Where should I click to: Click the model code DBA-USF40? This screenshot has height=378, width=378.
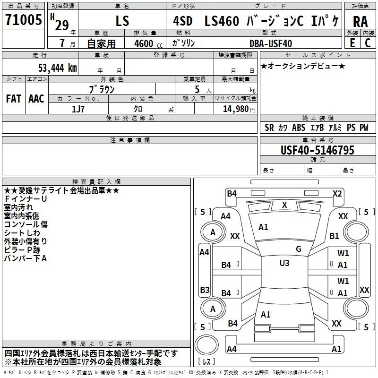[270, 43]
